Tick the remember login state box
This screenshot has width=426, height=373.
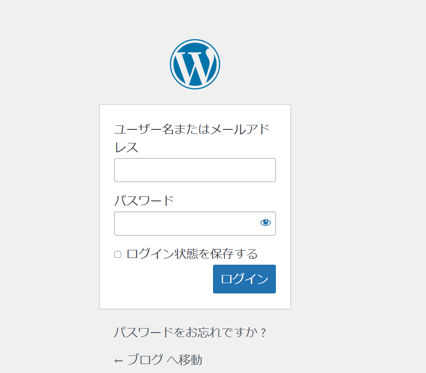[118, 254]
